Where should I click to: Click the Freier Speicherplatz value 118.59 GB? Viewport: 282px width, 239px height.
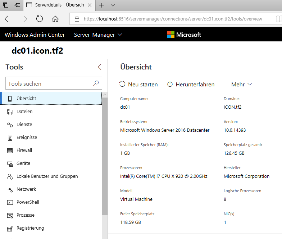pos(130,222)
